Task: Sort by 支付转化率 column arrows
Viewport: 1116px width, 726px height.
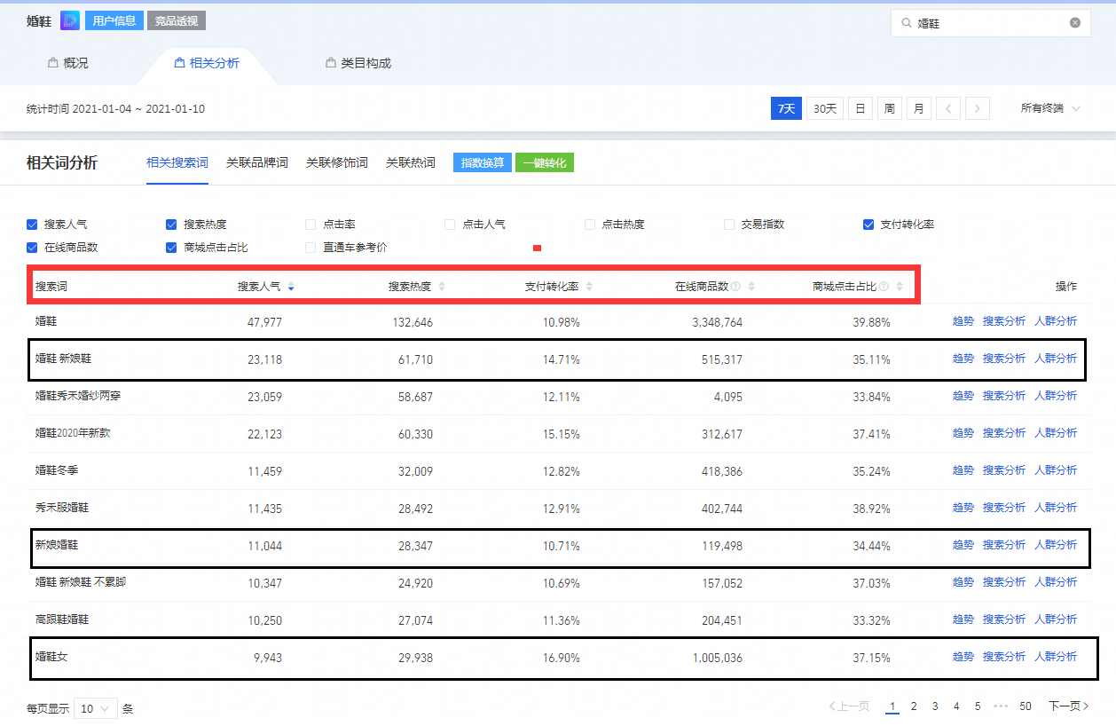Action: pos(589,287)
